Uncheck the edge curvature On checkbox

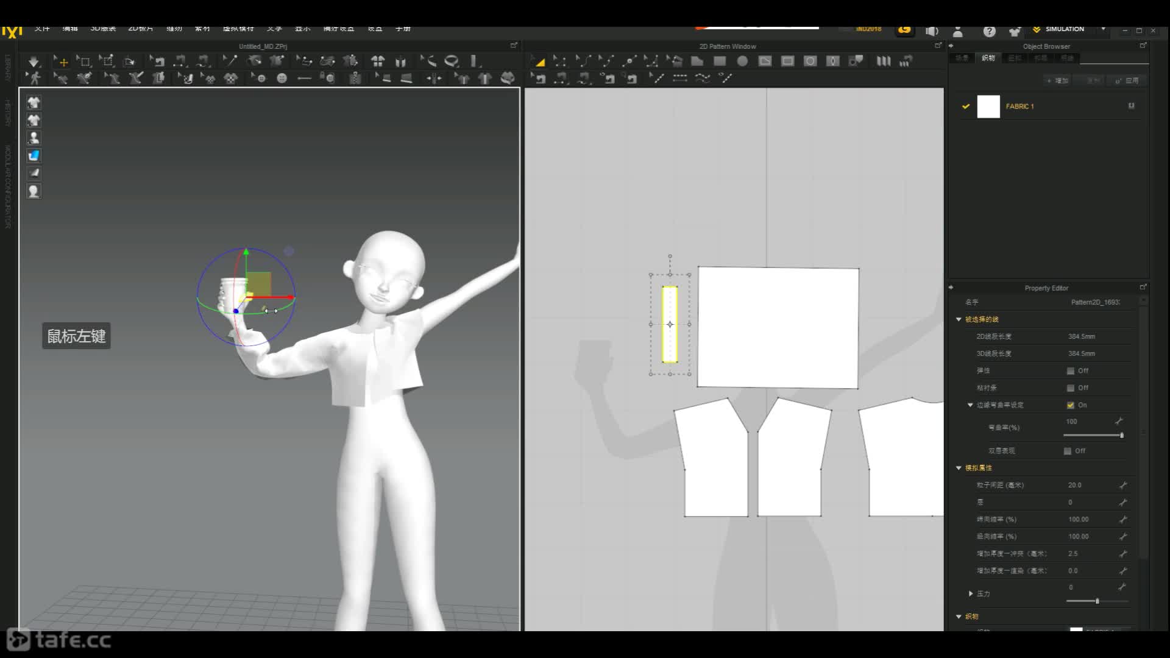[1071, 405]
